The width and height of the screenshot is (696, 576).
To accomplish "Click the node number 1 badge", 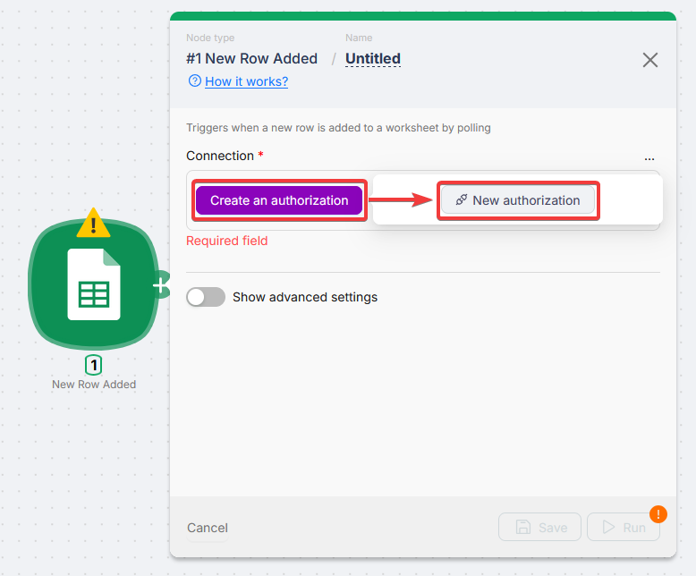I will coord(94,365).
